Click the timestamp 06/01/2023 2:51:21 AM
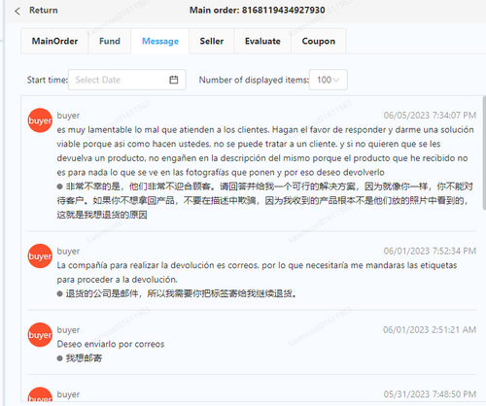This screenshot has height=406, width=486. coord(430,329)
